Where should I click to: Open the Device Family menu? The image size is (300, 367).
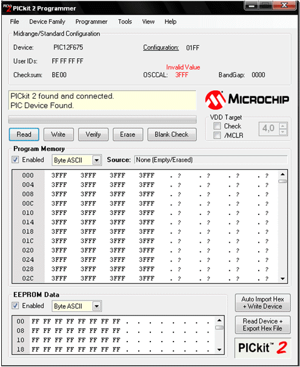[47, 22]
